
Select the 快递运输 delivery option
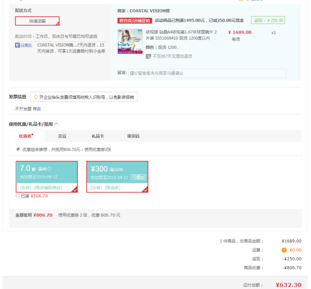37,21
